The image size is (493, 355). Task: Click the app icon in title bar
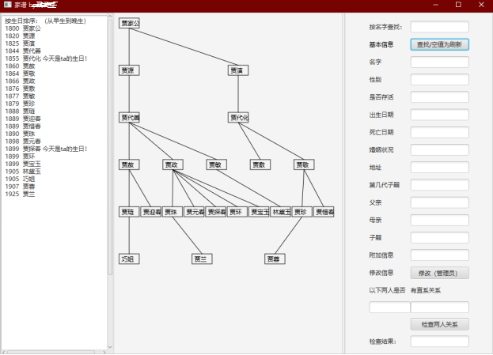[8, 5]
